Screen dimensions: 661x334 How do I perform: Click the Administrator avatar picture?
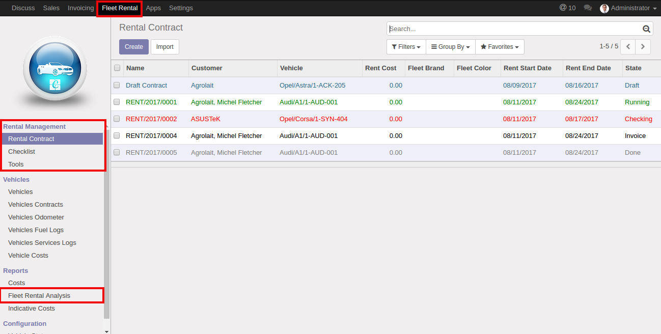click(x=604, y=8)
